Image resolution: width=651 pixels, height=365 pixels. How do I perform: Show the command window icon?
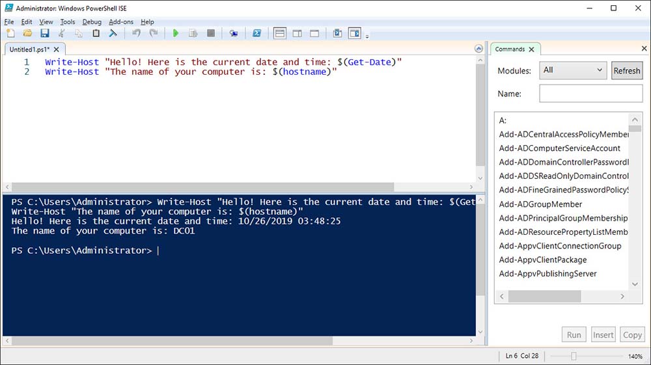337,33
